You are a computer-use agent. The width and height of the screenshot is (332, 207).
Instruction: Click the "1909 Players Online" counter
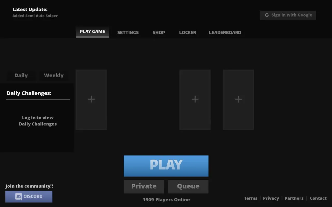[x=166, y=200]
